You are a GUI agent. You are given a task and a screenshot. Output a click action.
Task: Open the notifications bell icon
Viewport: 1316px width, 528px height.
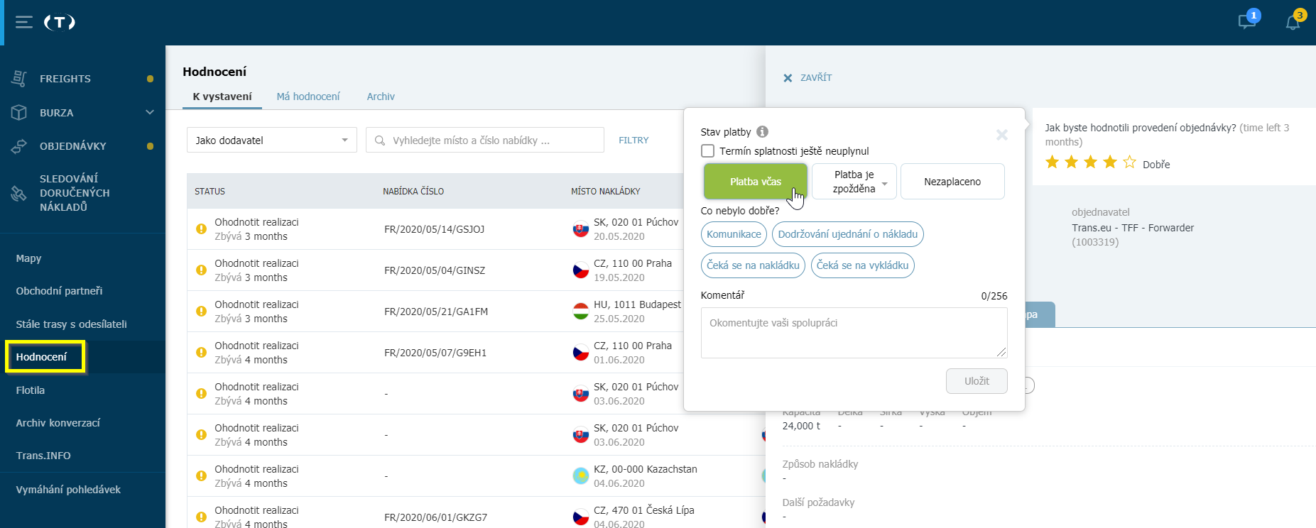tap(1293, 21)
